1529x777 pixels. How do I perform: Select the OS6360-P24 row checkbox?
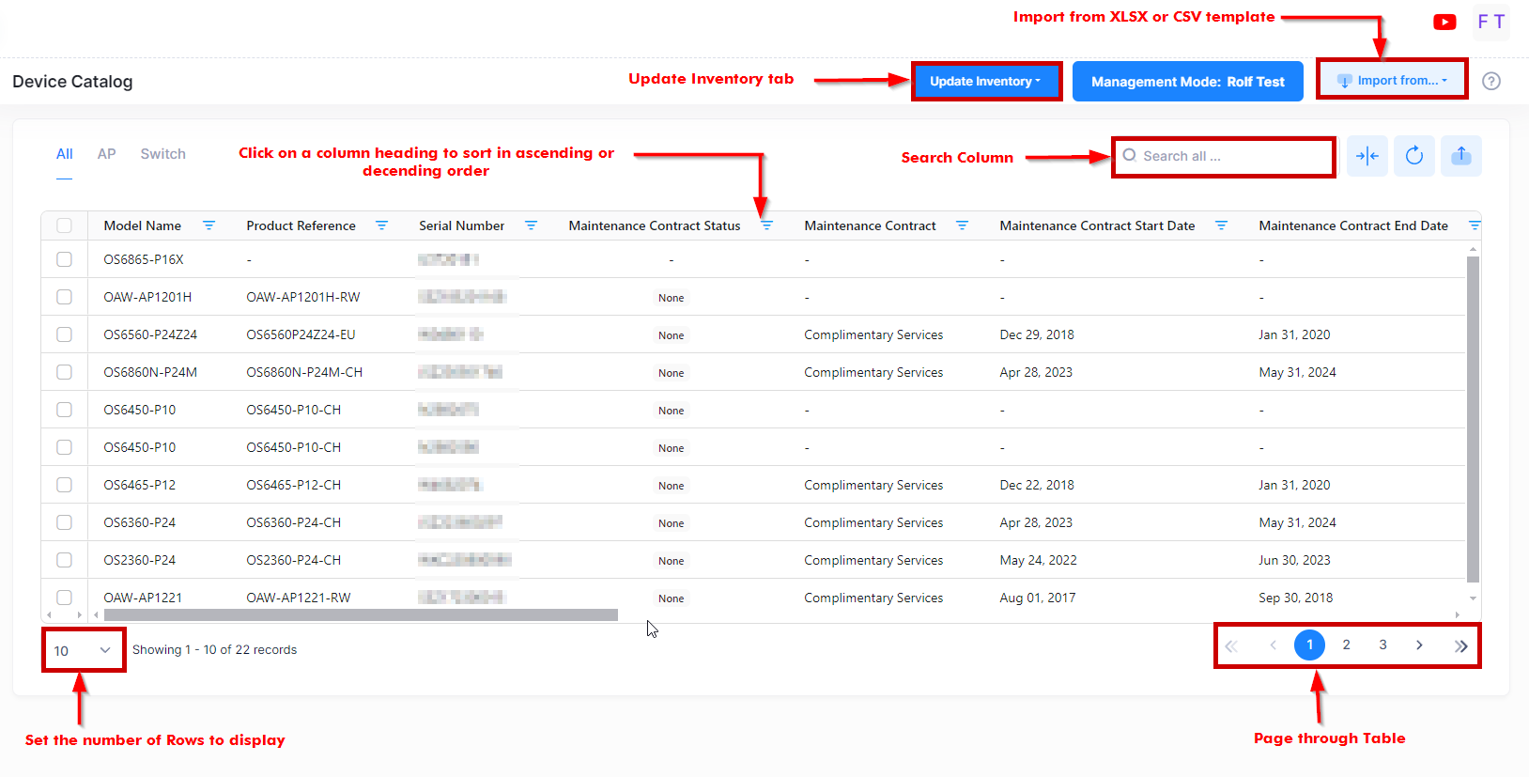64,522
